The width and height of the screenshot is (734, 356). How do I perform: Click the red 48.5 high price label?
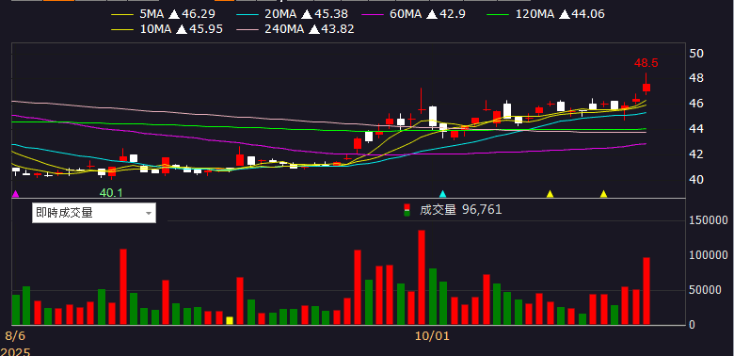click(646, 63)
